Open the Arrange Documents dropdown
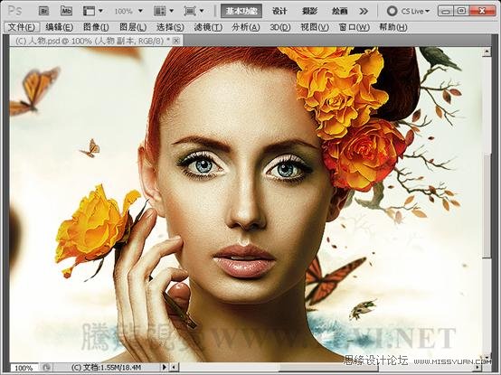 (164, 11)
